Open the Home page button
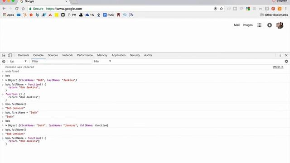Viewport: 290px width, 163px height. pos(23,9)
